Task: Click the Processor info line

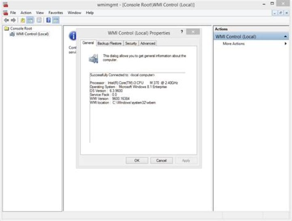Action: 134,83
